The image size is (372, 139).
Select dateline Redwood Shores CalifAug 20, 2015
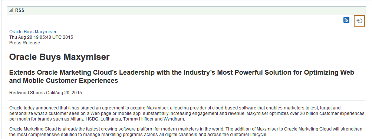pos(46,93)
